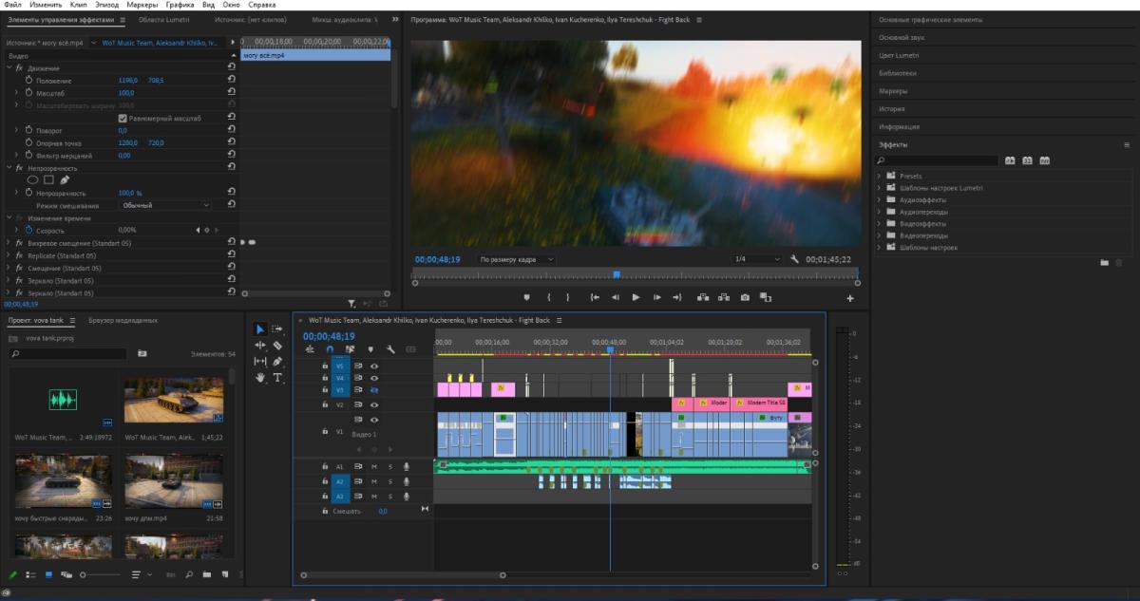The width and height of the screenshot is (1140, 601).
Task: Select the Pen tool in the tools panel
Action: [x=276, y=361]
